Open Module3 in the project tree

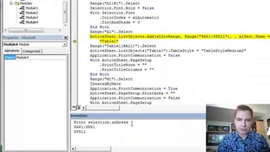[x=32, y=17]
